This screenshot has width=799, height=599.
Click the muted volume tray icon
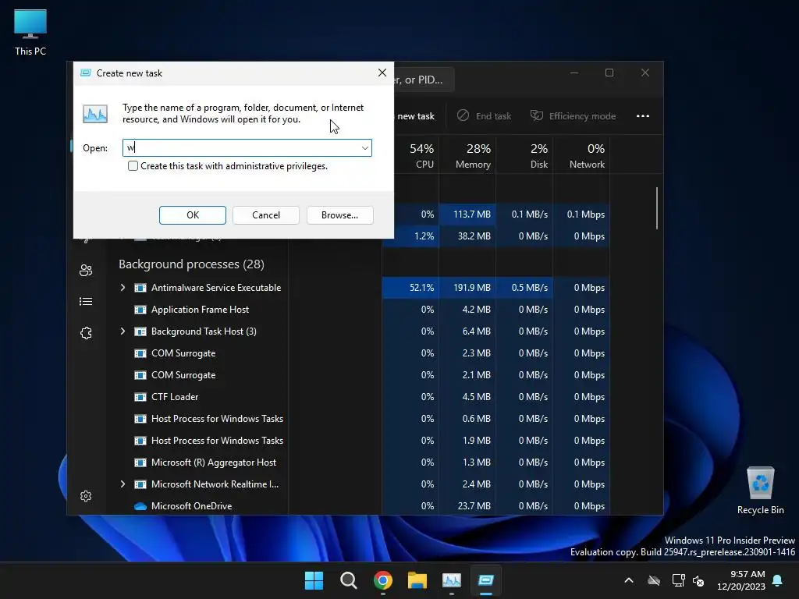click(698, 580)
